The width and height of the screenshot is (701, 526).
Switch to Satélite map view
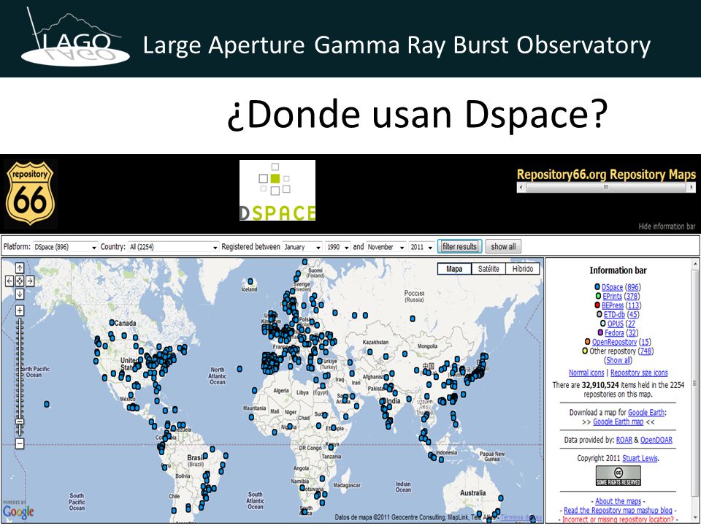click(x=489, y=269)
